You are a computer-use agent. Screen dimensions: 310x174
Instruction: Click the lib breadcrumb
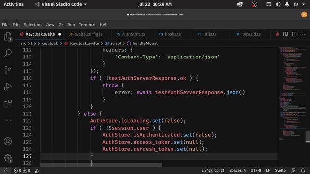(33, 43)
